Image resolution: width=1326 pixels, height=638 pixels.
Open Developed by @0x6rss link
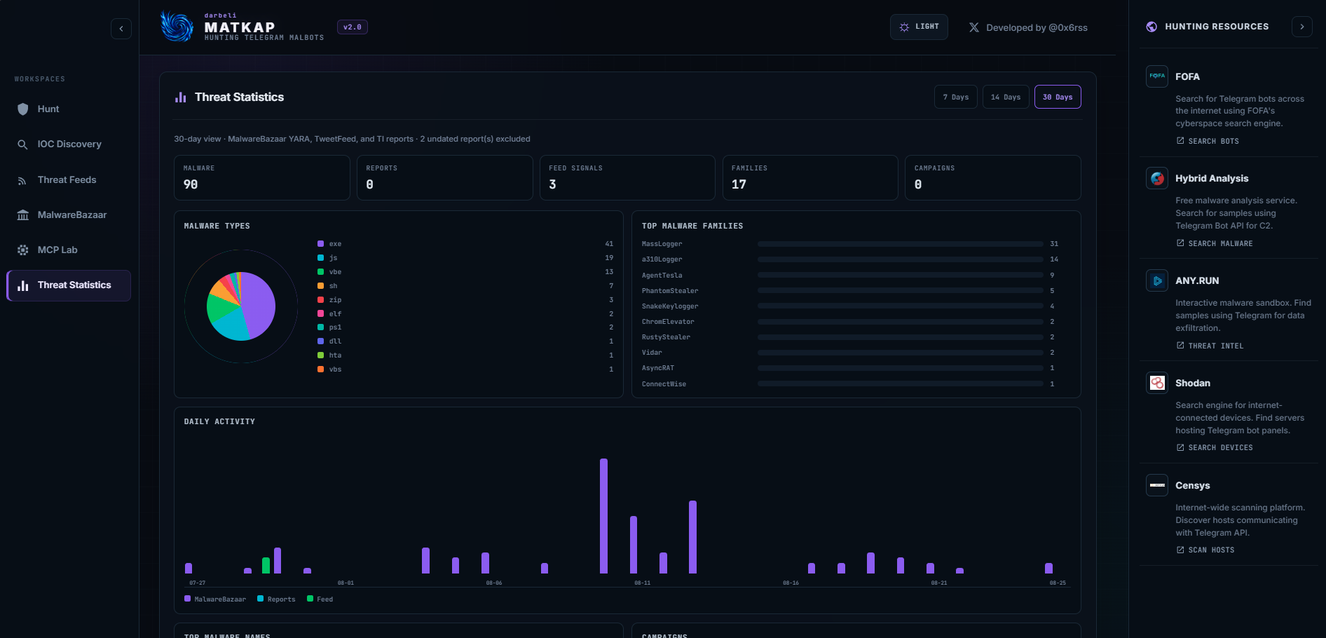(1028, 27)
